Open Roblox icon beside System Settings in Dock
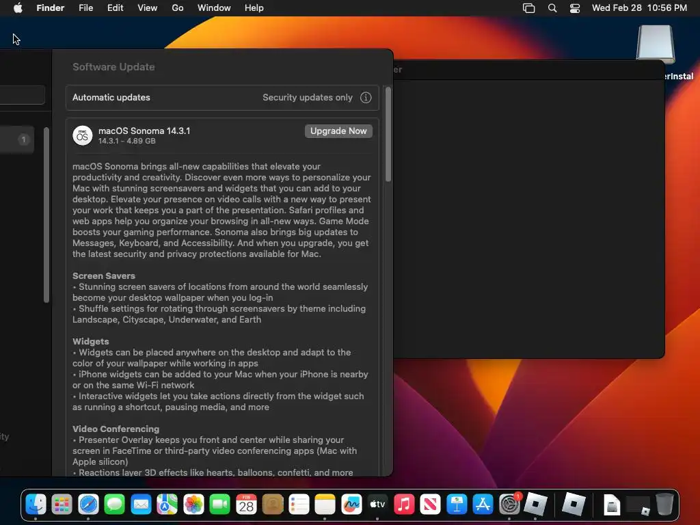700x525 pixels. pyautogui.click(x=536, y=504)
